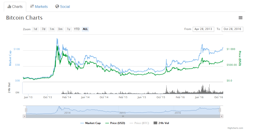Click the 2014 label in the navigator

click(67, 113)
